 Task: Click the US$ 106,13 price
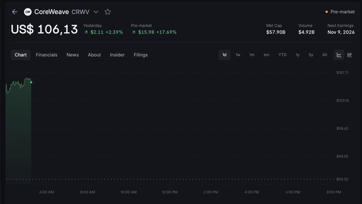[x=44, y=30]
